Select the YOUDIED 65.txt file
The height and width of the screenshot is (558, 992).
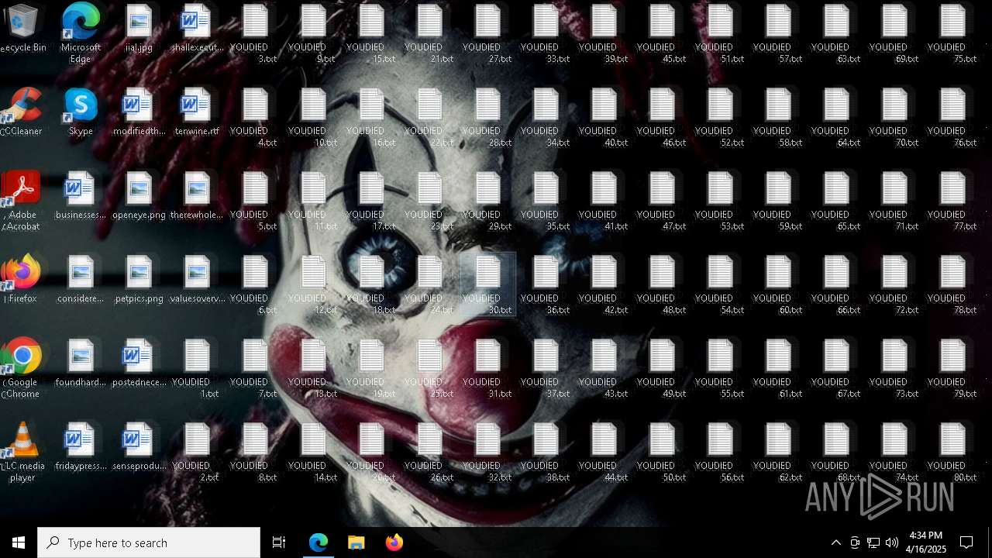point(836,202)
